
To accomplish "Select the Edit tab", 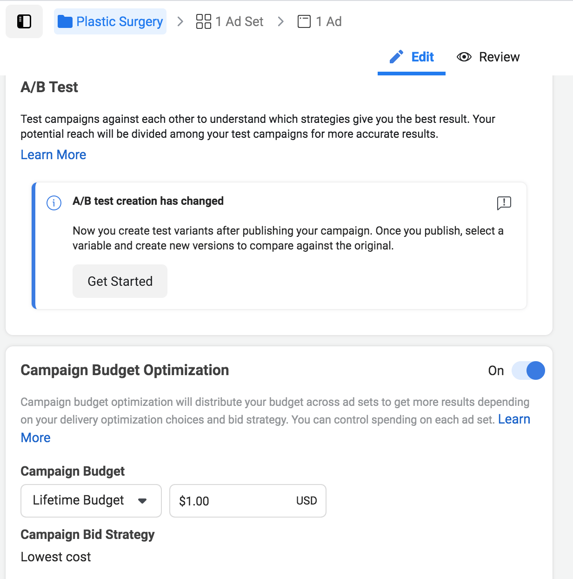I will click(x=422, y=57).
